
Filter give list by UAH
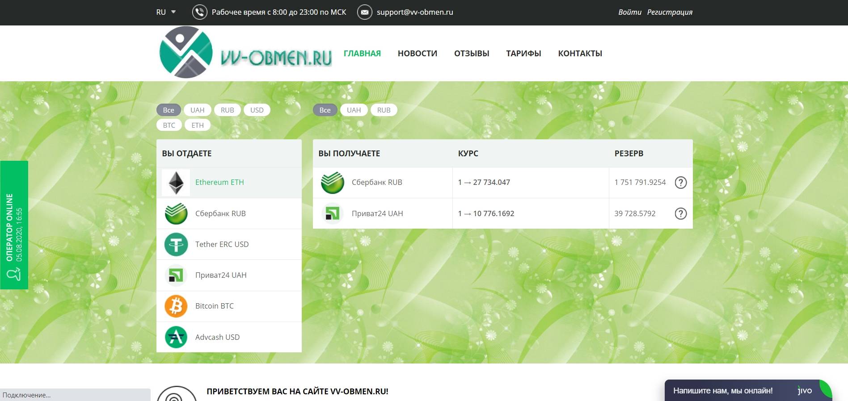197,110
